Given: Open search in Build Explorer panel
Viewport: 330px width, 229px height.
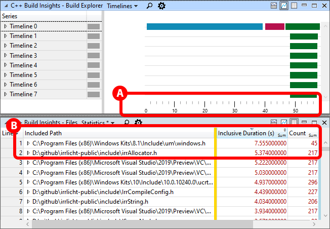Looking at the screenshot, I should (x=149, y=6).
